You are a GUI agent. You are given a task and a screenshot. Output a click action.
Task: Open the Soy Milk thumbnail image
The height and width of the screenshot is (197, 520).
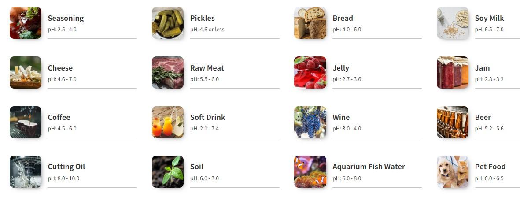pyautogui.click(x=453, y=23)
